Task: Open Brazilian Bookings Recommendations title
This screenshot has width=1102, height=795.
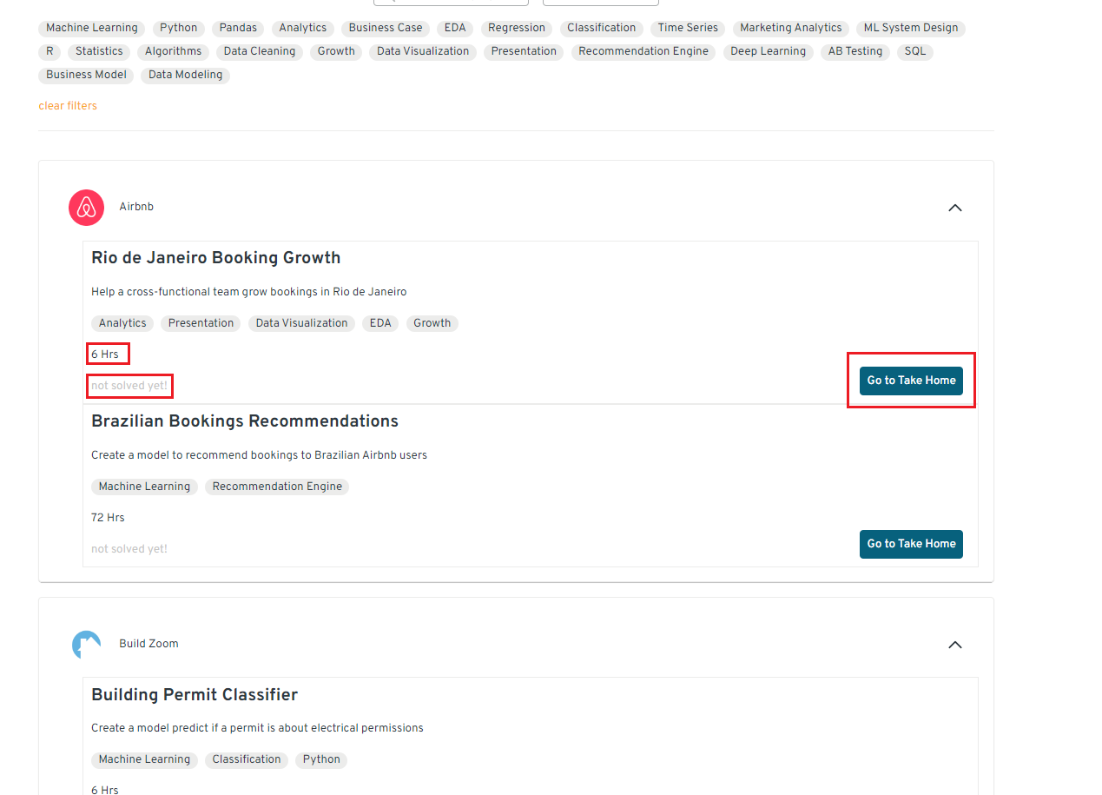Action: tap(244, 421)
